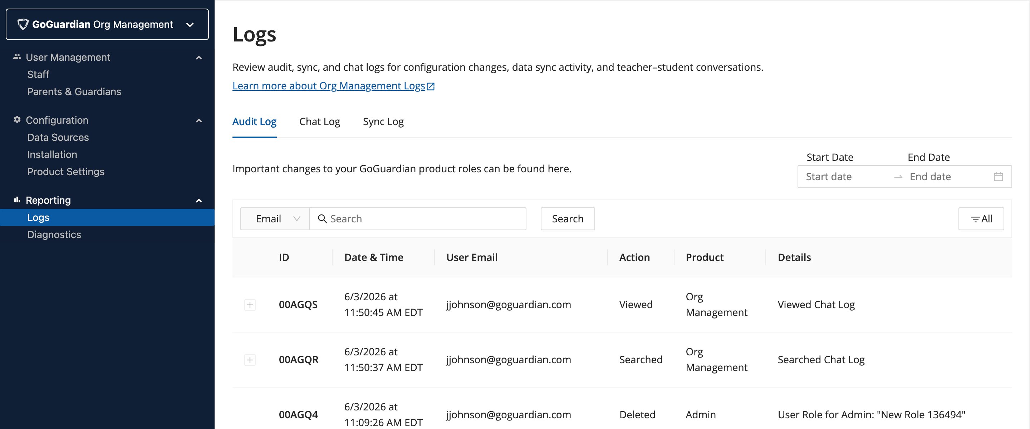Switch to the Sync Log tab

[383, 122]
